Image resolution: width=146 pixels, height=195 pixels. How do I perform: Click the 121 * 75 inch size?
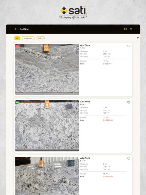106,57
